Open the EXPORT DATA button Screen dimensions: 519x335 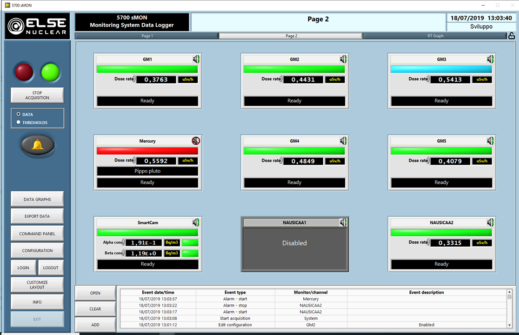point(37,216)
